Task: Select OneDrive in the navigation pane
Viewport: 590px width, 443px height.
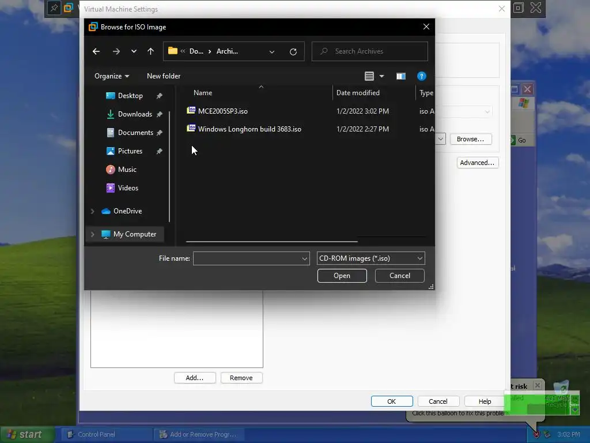Action: pyautogui.click(x=127, y=211)
